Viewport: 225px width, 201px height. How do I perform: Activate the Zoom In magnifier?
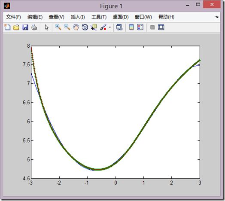[x=58, y=27]
